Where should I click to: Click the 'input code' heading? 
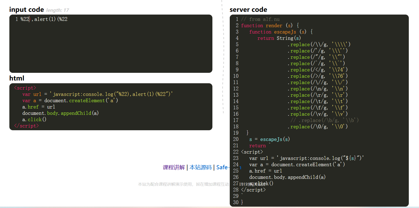coord(26,10)
